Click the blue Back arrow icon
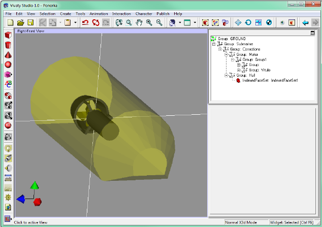This screenshot has height=227, width=322. tap(305, 22)
